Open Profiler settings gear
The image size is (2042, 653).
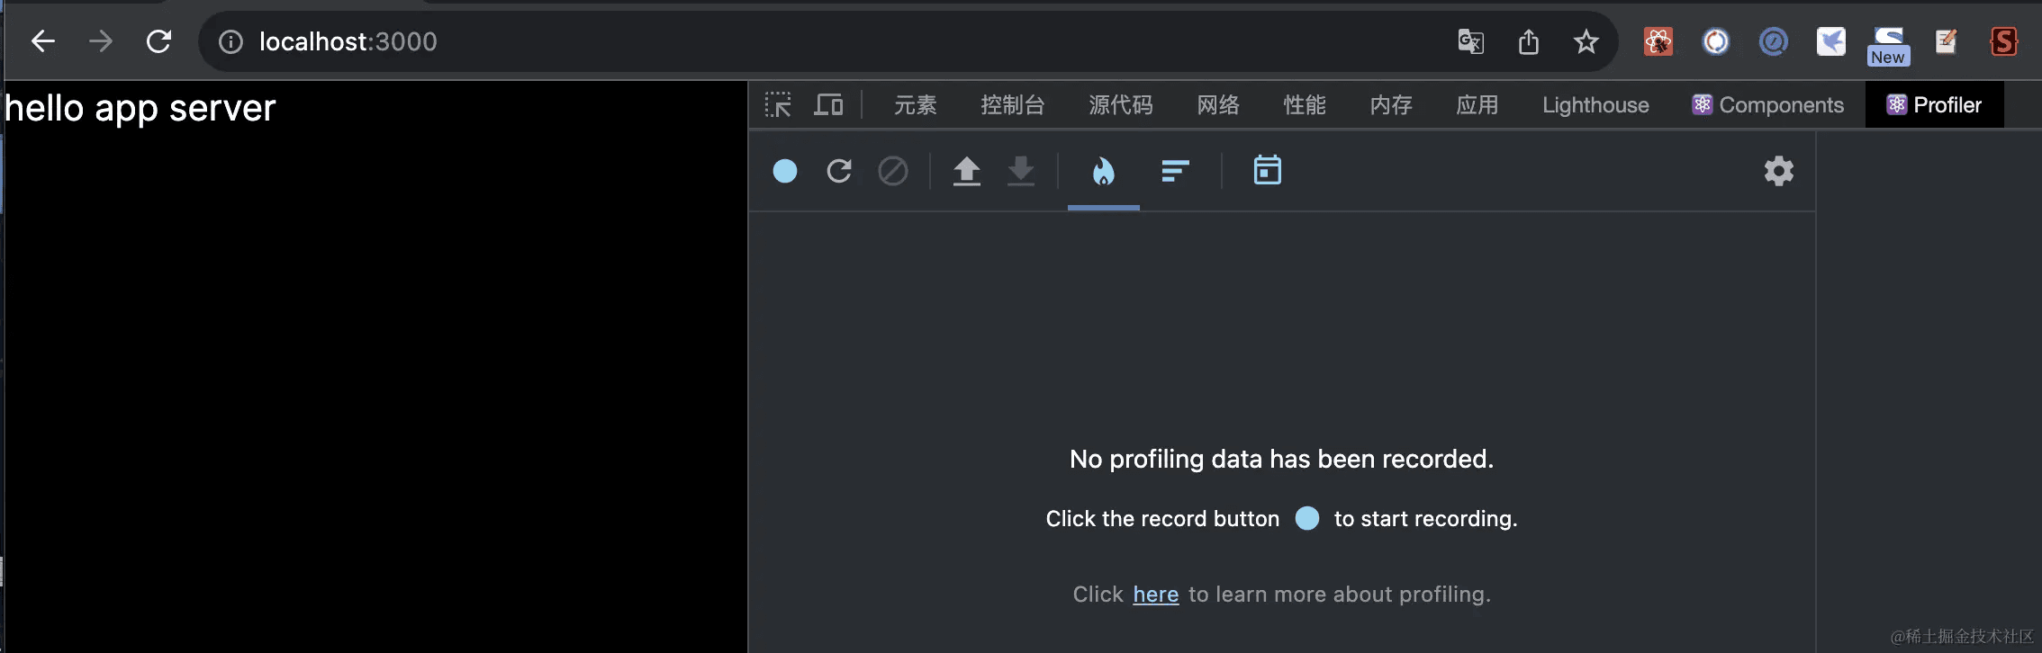(x=1779, y=171)
